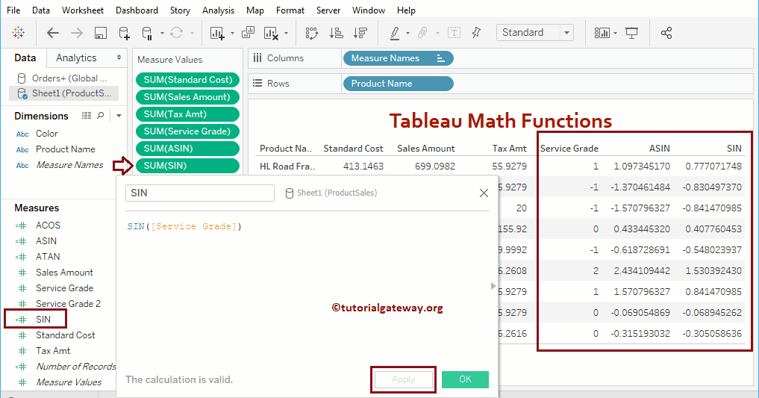Open the Show Me dropdown arrow
759x398 pixels.
615,34
